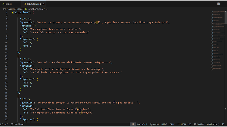This screenshot has width=227, height=127.
Task: Click "Tu supprimes les serveurs inutiles." string
Action: pyautogui.click(x=55, y=29)
